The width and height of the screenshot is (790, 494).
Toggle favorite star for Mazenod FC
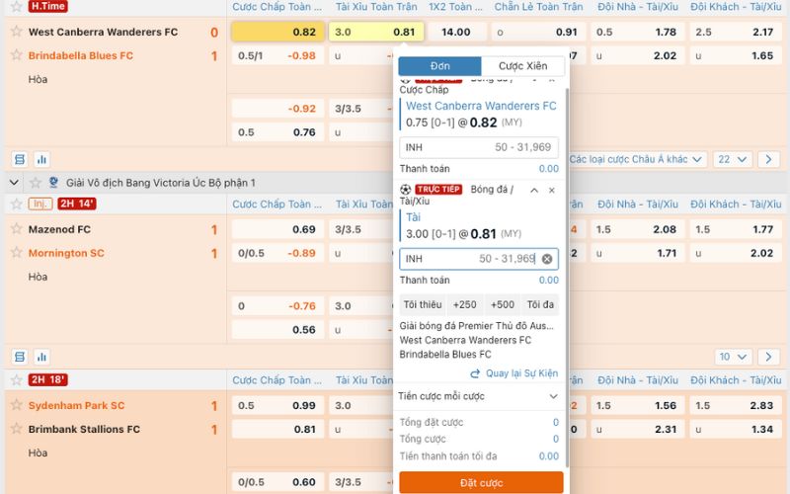coord(16,229)
